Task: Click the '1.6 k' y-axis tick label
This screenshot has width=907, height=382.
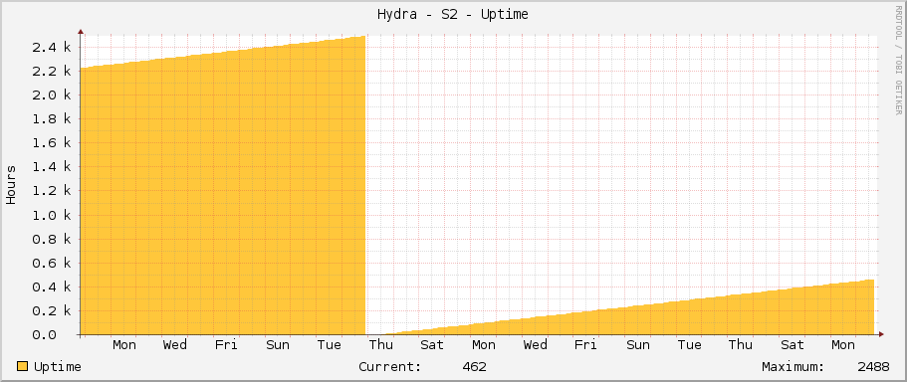Action: pos(52,143)
